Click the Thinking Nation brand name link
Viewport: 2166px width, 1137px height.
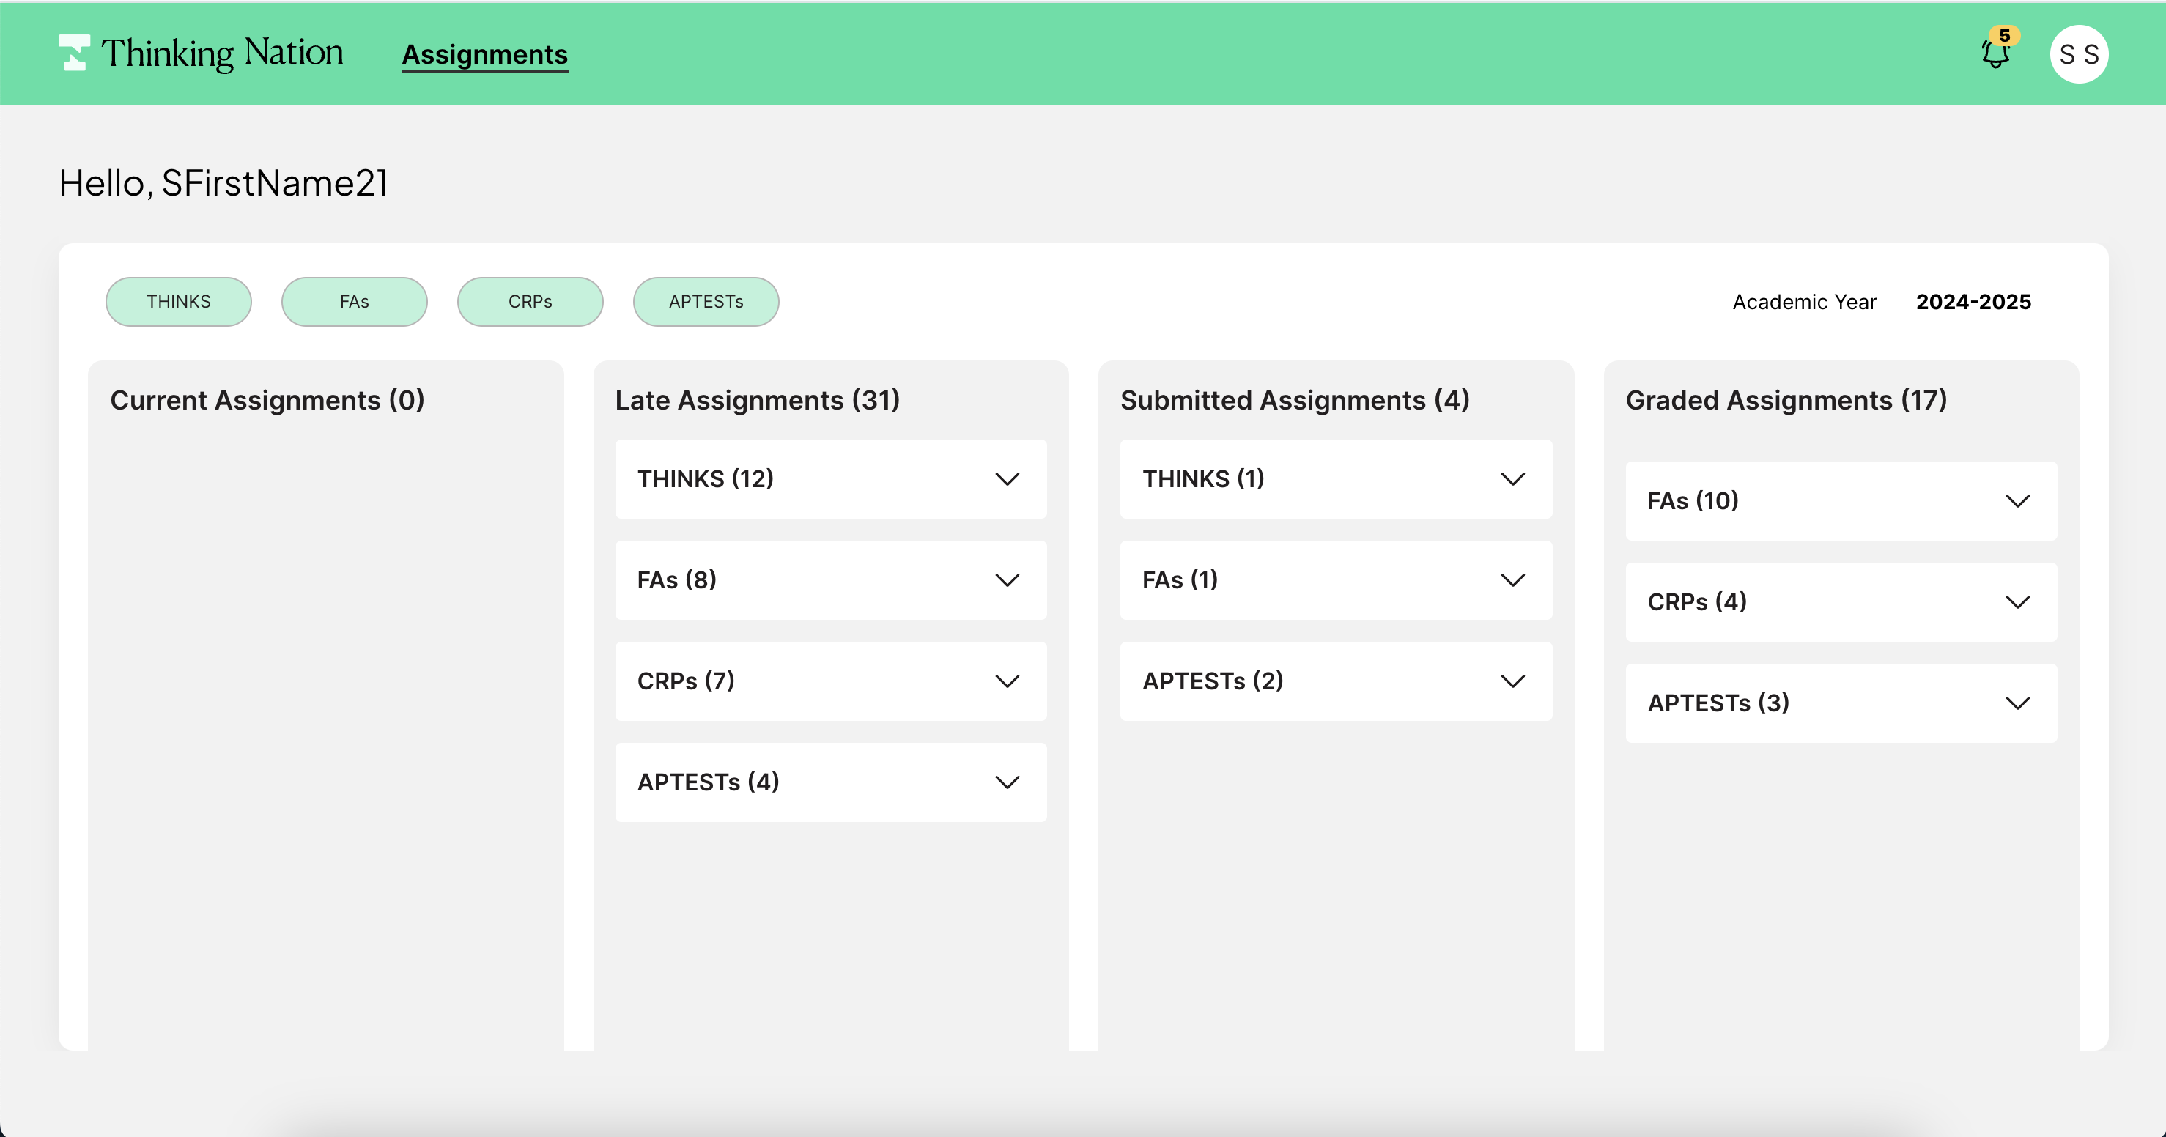click(222, 53)
